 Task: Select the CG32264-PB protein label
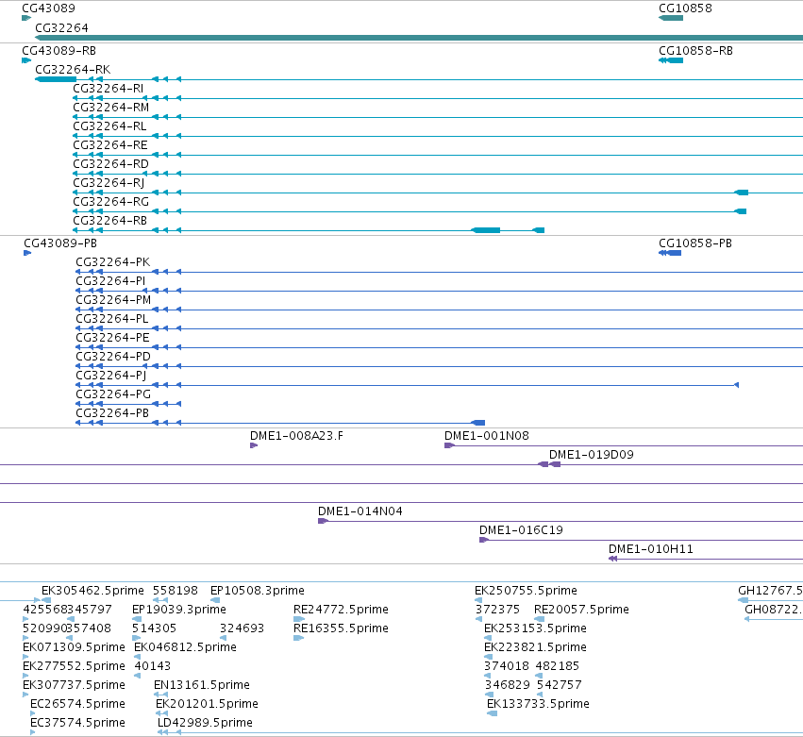pos(112,413)
